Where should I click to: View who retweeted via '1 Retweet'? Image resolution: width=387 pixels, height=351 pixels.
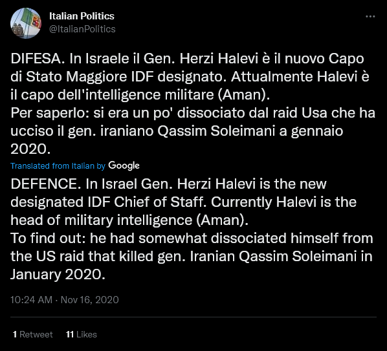32,334
